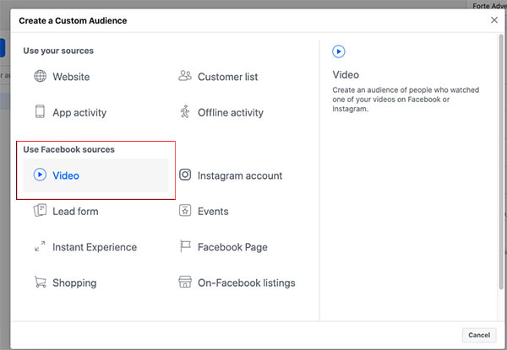Click the play icon in the description panel

339,51
